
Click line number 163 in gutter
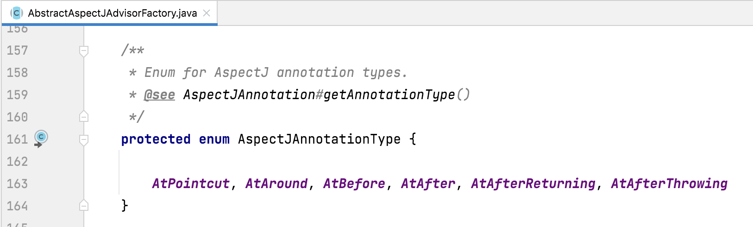pos(17,183)
